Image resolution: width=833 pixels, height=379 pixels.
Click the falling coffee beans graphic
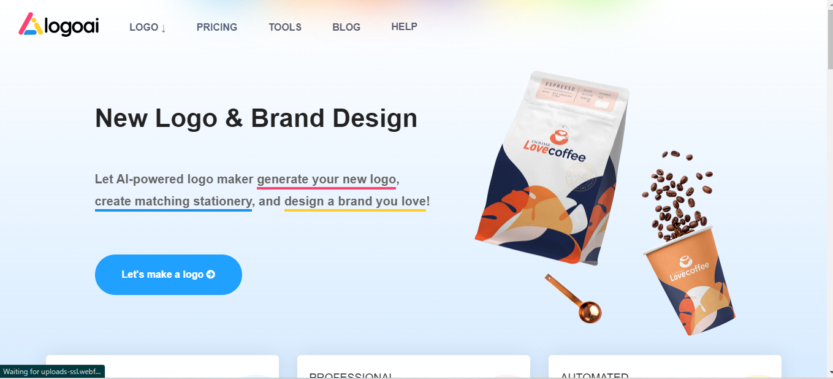[676, 195]
